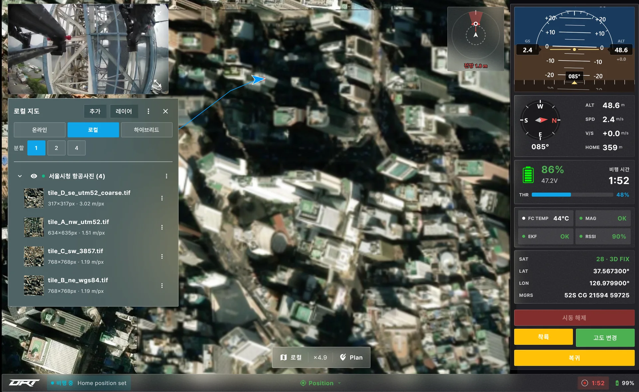This screenshot has height=392, width=639.
Task: Click the 로컬 map source button
Action: coord(291,357)
